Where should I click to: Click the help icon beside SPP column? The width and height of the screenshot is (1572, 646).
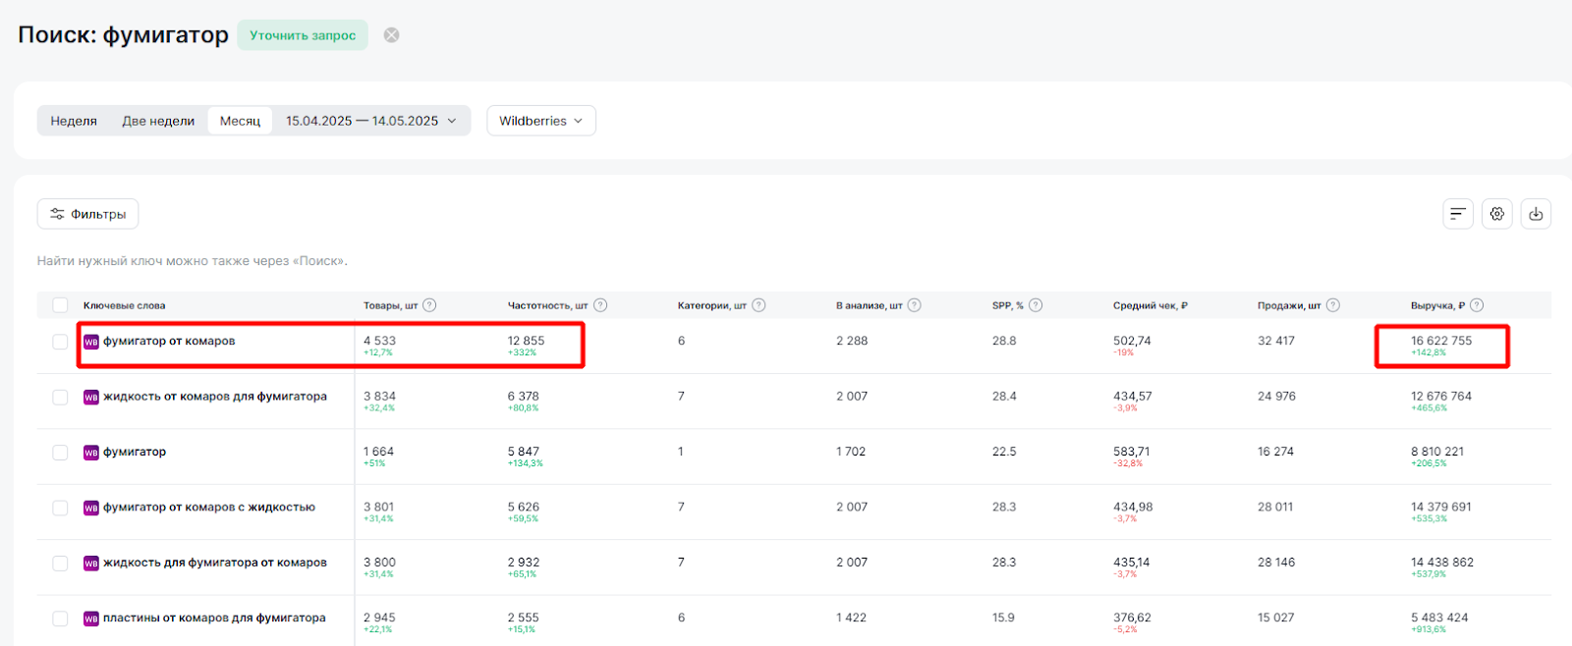[x=1036, y=305]
